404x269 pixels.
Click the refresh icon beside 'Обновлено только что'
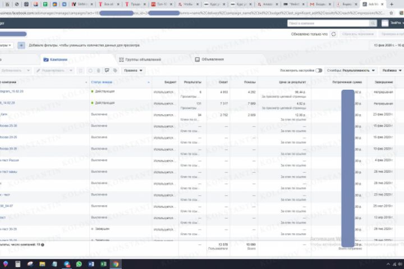click(x=333, y=34)
